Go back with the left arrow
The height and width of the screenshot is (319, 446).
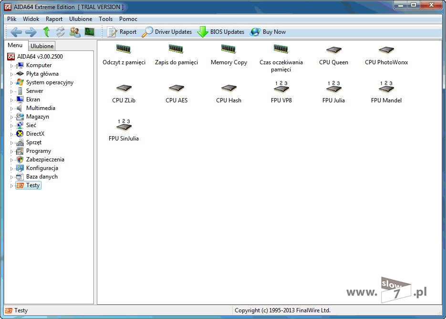pyautogui.click(x=16, y=32)
